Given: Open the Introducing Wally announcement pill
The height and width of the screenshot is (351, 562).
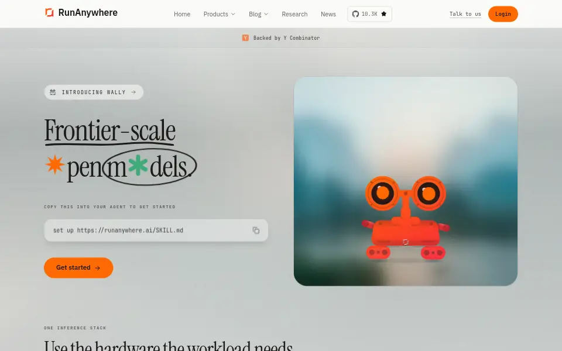Looking at the screenshot, I should 94,92.
